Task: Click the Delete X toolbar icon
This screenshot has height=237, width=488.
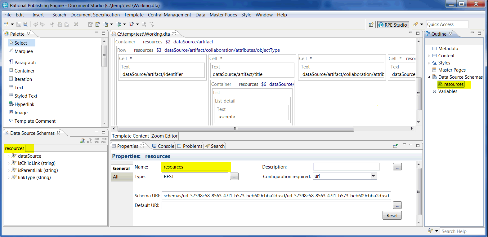Action: (76, 24)
